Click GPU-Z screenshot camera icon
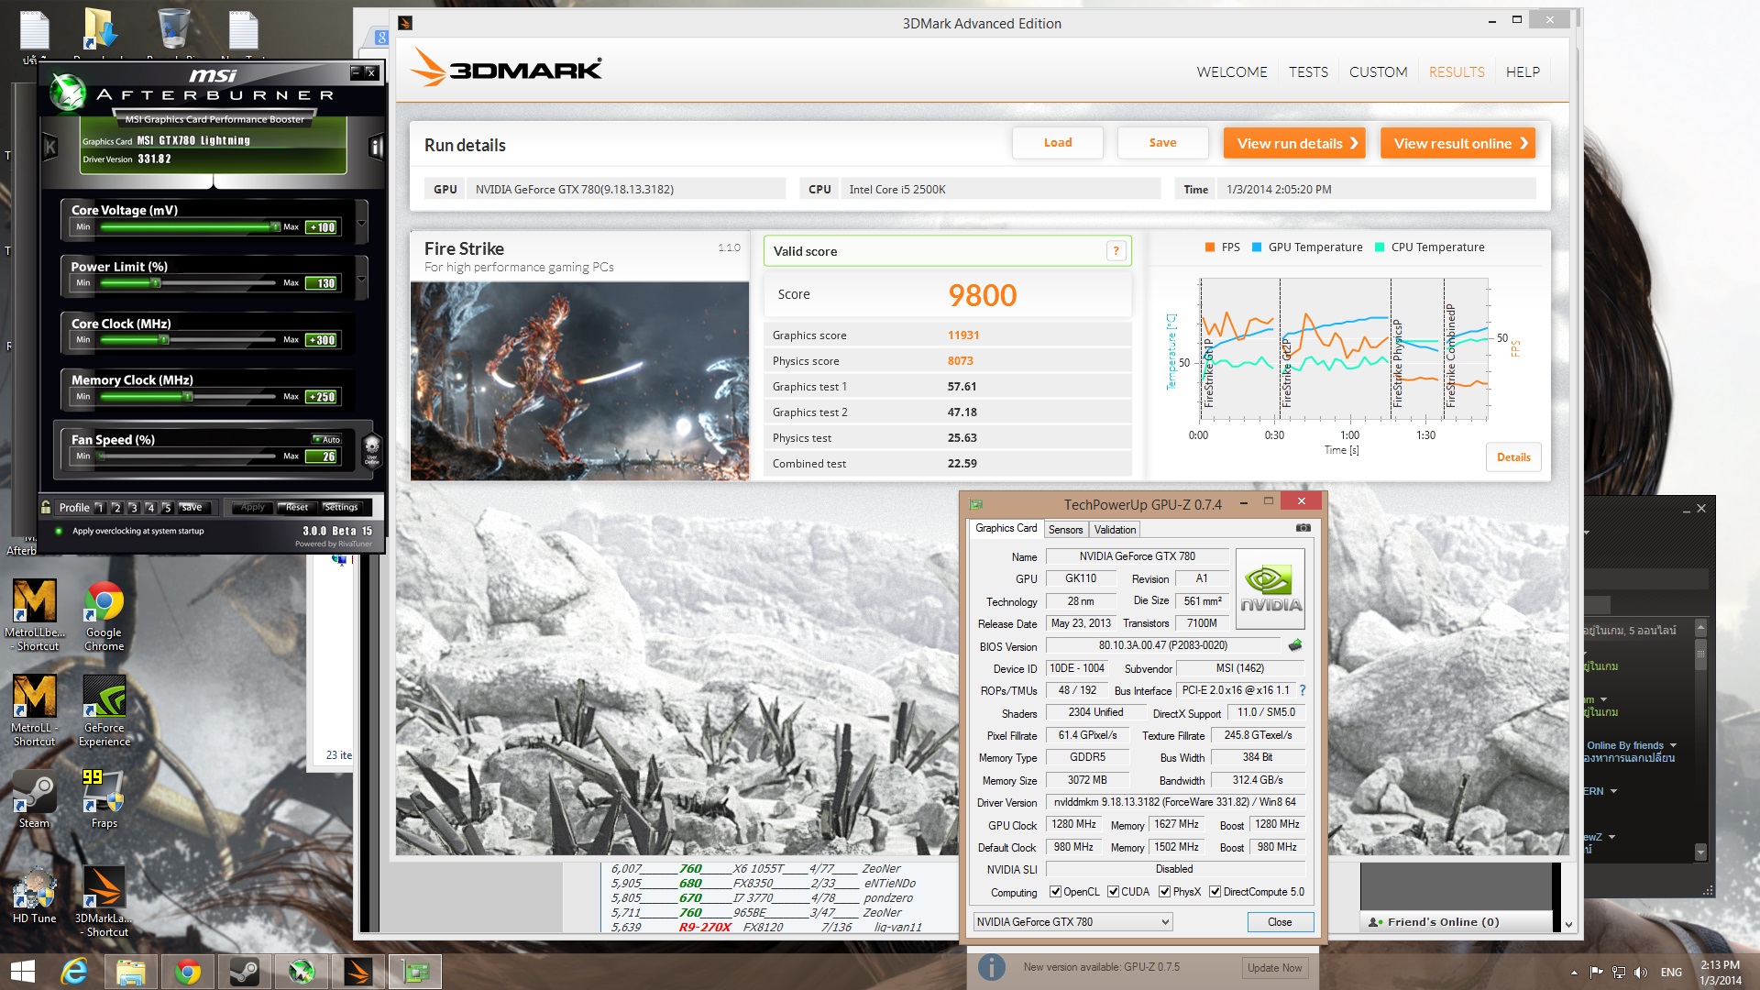The image size is (1760, 990). click(1303, 528)
